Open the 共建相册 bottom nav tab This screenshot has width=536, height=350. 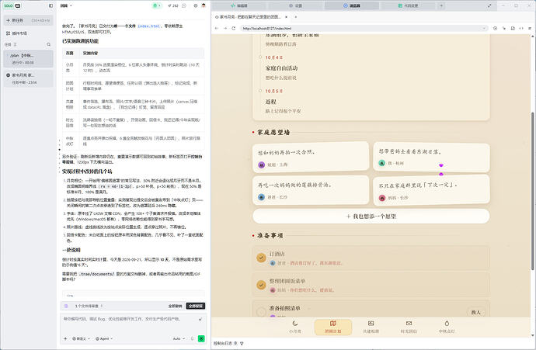click(371, 327)
